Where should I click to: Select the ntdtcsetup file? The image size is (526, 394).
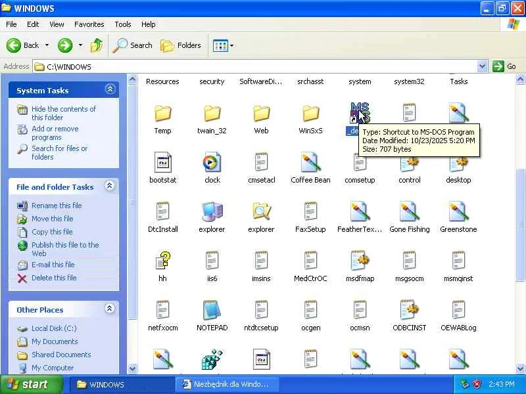click(261, 310)
